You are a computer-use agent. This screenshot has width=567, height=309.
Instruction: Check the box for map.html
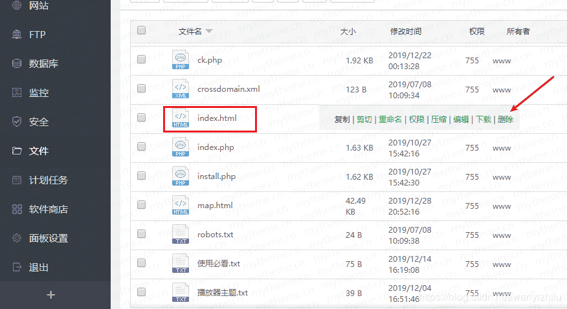(x=141, y=205)
